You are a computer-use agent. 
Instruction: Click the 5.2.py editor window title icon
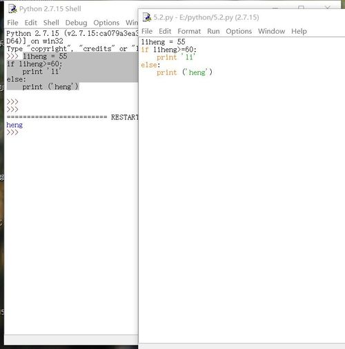pos(147,17)
